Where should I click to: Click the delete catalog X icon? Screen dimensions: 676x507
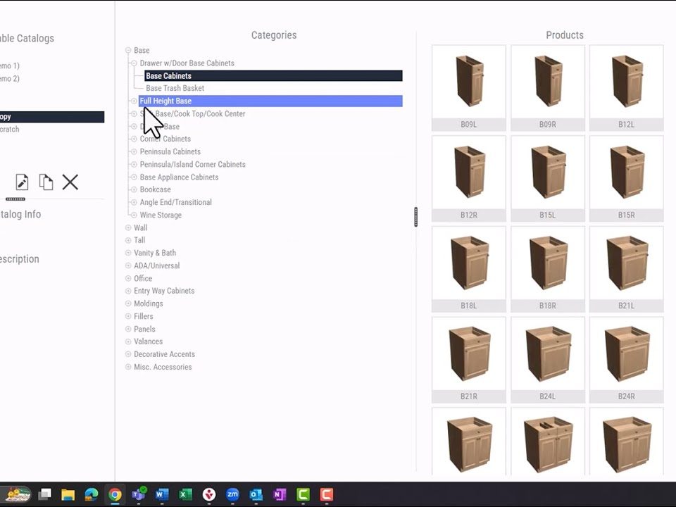click(70, 182)
